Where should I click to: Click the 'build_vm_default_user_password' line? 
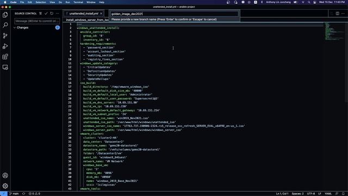(x=121, y=99)
